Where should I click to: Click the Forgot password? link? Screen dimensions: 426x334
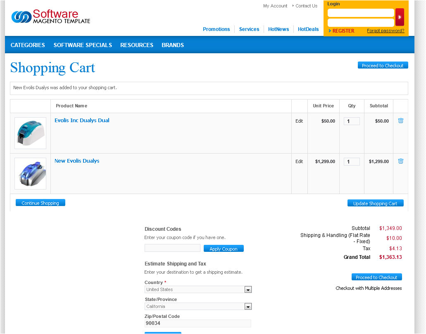[x=386, y=31]
